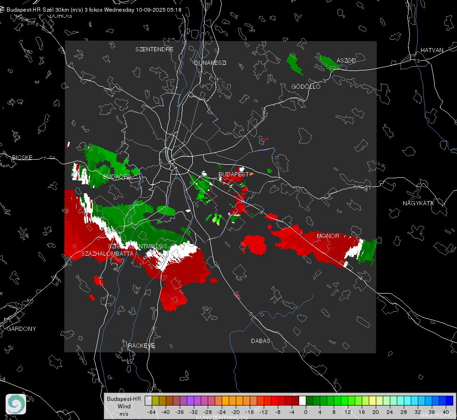Viewport: 457px width, 420px height.
Task: Click the legend value 0
Action: pyautogui.click(x=306, y=412)
